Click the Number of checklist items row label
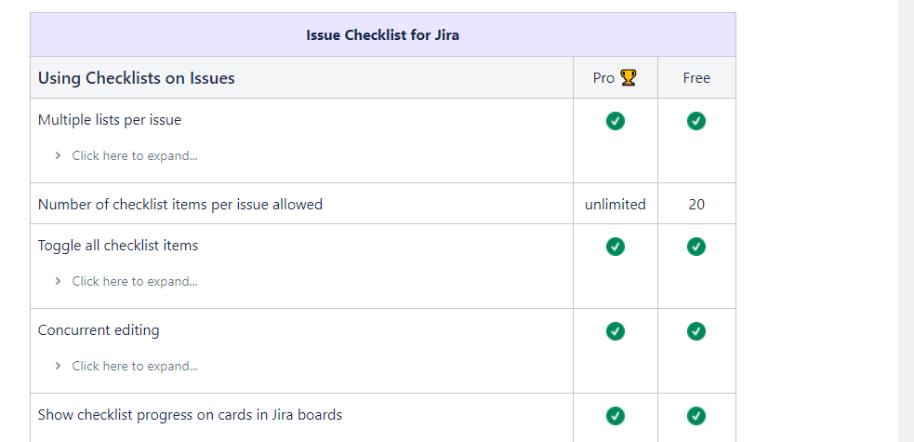Viewport: 914px width, 442px height. (x=180, y=205)
